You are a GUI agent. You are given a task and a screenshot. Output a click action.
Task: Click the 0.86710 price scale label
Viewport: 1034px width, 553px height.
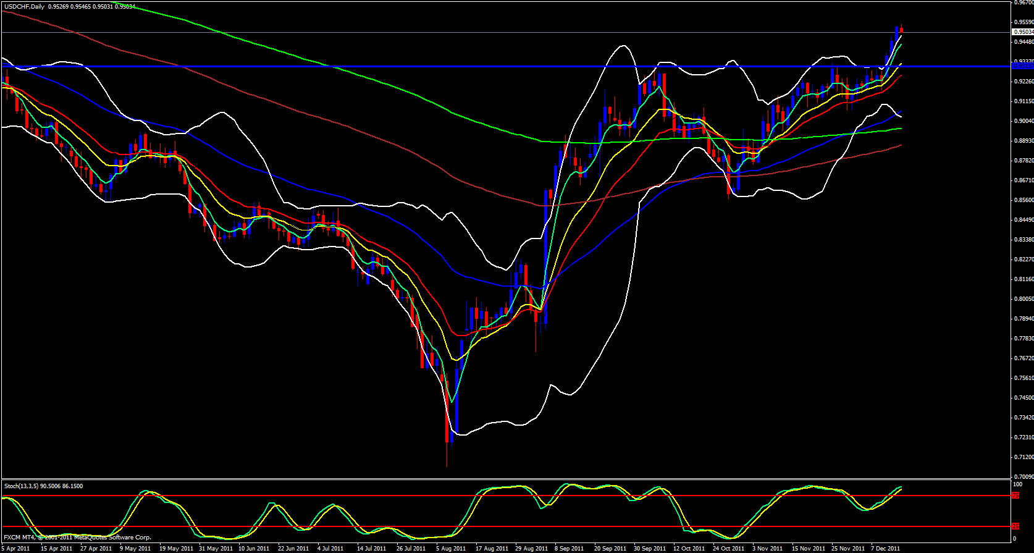pyautogui.click(x=1023, y=180)
